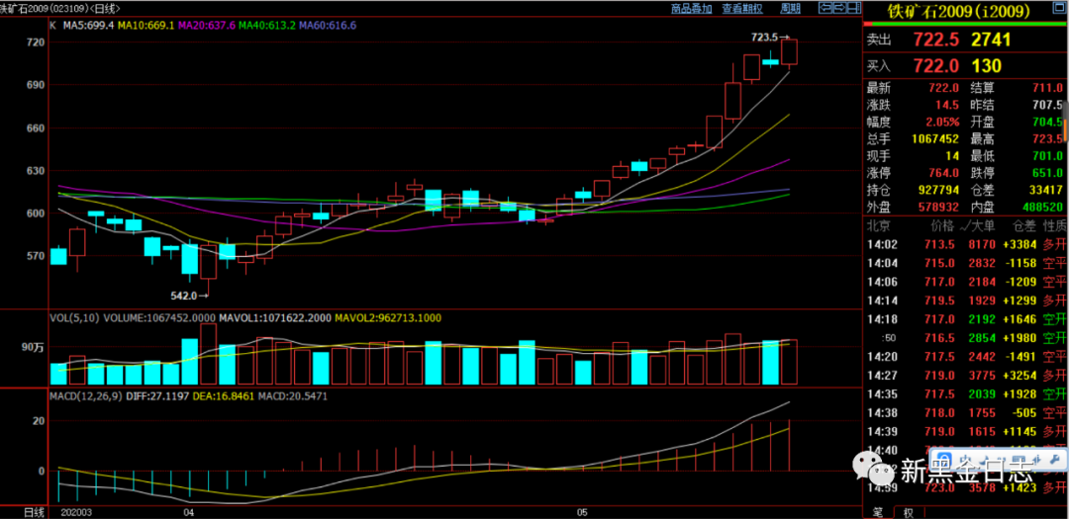Select the 昨结 value 707.5

[1049, 106]
